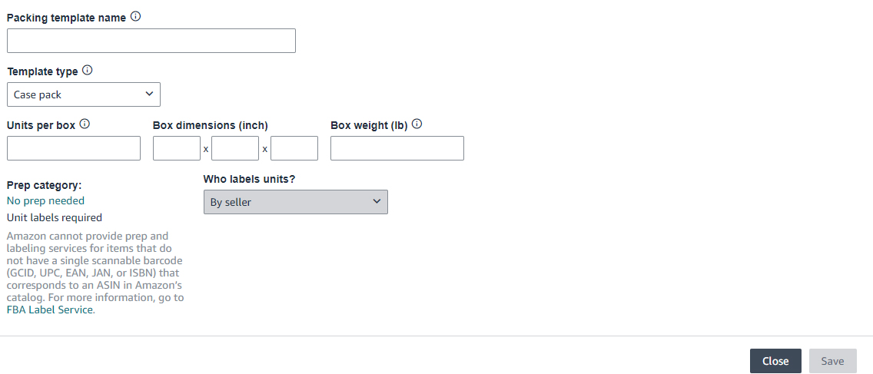
Task: Click the Box dimensions (inch) label
Action: 211,125
